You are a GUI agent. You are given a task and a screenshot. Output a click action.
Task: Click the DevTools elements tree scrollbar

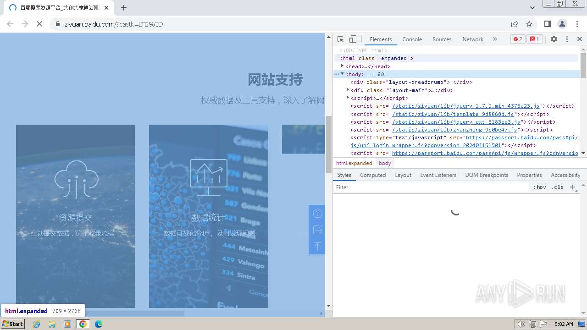583,64
